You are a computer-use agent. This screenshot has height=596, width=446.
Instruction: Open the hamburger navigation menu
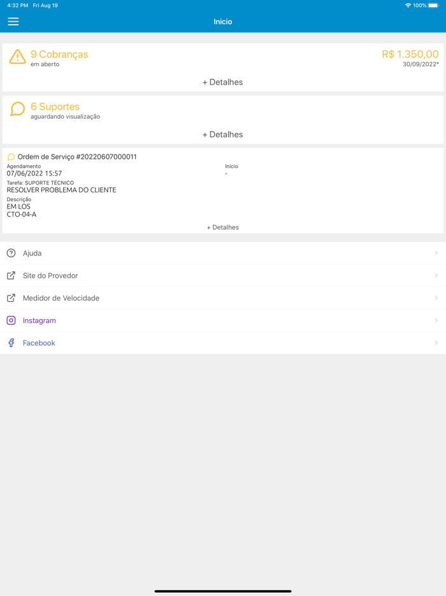pos(13,21)
